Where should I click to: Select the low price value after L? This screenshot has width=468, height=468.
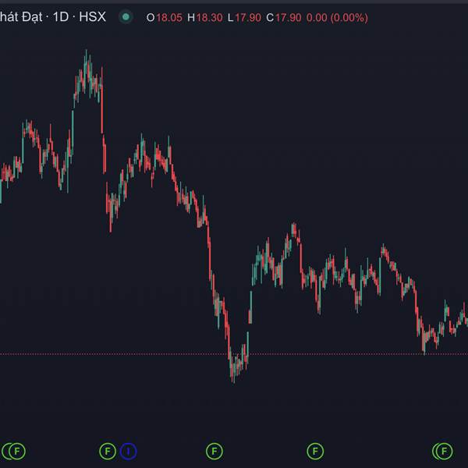248,18
